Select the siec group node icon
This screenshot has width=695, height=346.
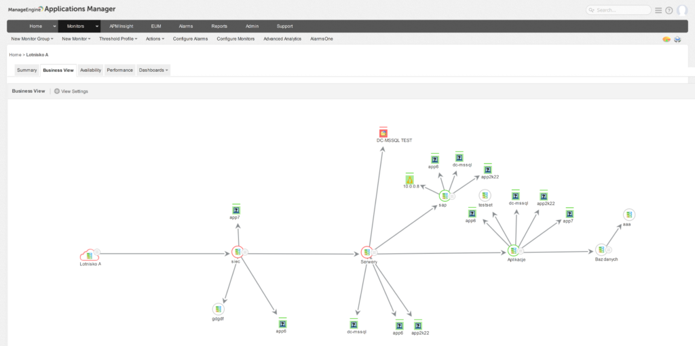pos(237,252)
